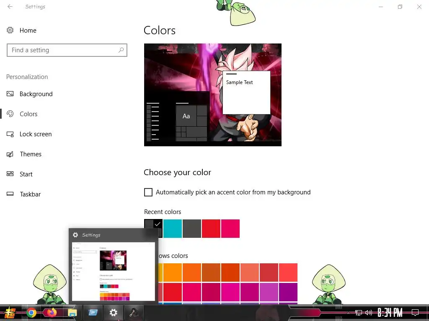Click the Themes icon
This screenshot has width=429, height=321.
(x=10, y=154)
